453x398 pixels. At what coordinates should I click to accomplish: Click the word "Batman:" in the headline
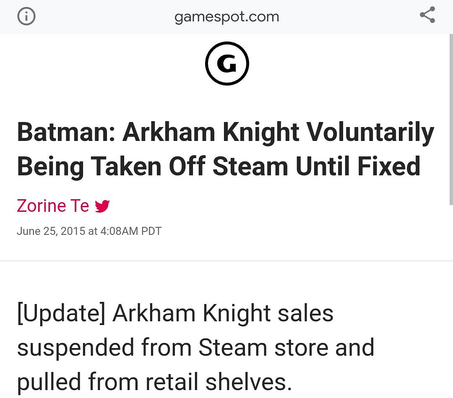(64, 132)
